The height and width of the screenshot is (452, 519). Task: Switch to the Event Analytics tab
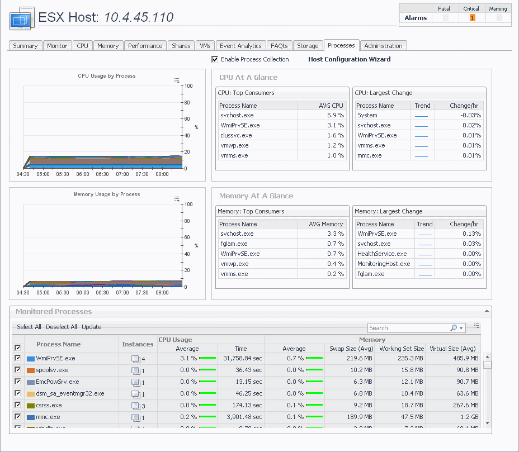[240, 46]
